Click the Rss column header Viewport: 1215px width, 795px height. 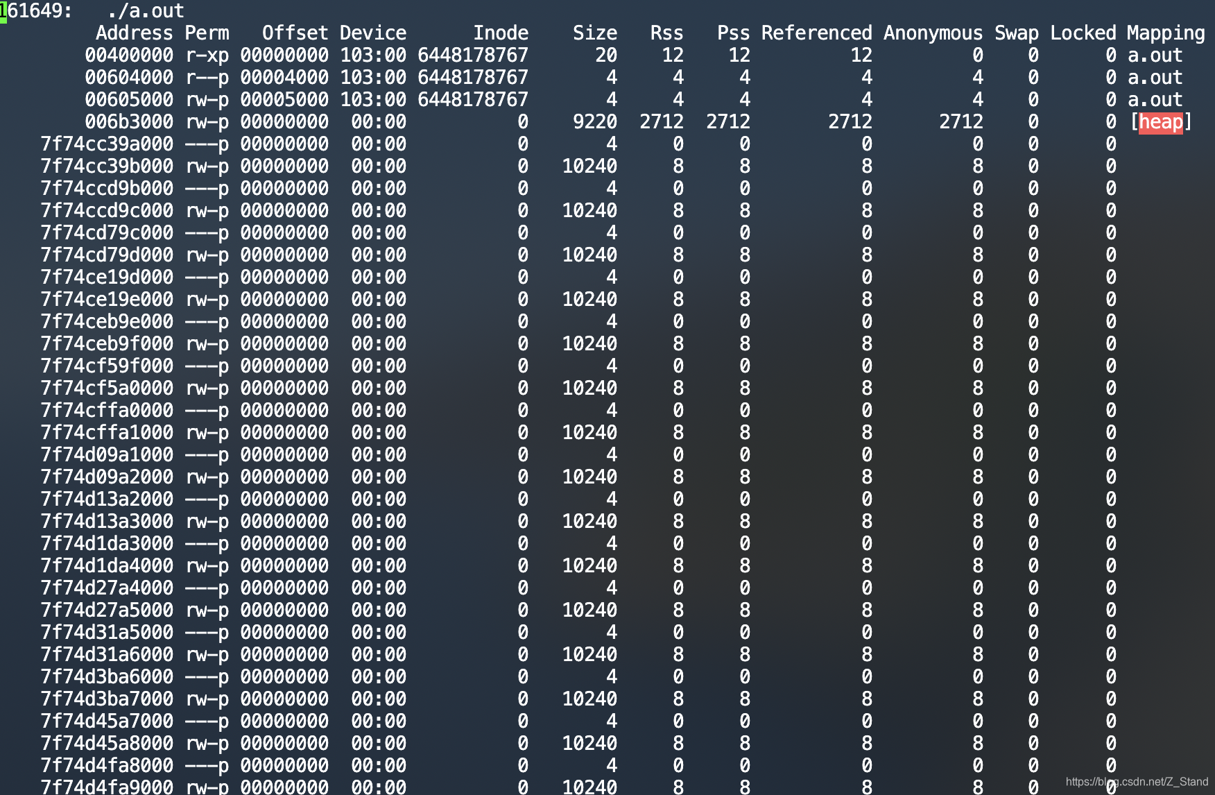click(x=667, y=33)
